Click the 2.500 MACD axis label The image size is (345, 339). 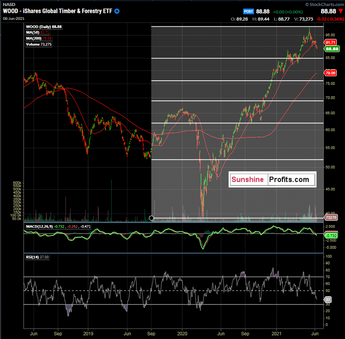pos(331,227)
